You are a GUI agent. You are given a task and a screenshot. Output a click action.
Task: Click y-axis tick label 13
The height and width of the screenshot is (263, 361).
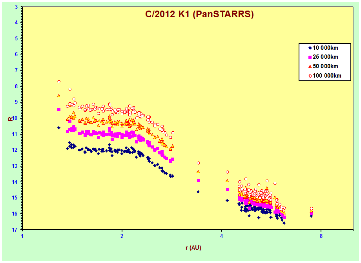coord(15,166)
